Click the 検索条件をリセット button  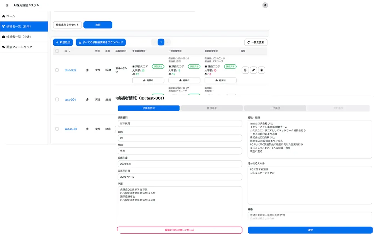click(67, 25)
